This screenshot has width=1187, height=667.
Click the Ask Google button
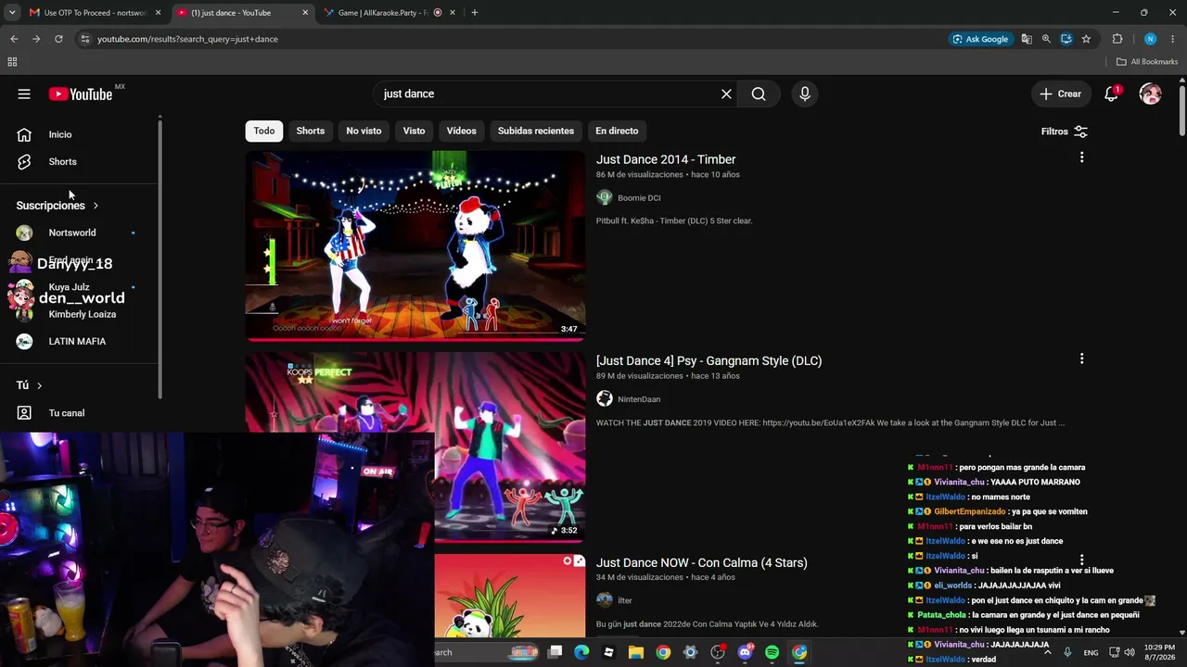pyautogui.click(x=980, y=39)
